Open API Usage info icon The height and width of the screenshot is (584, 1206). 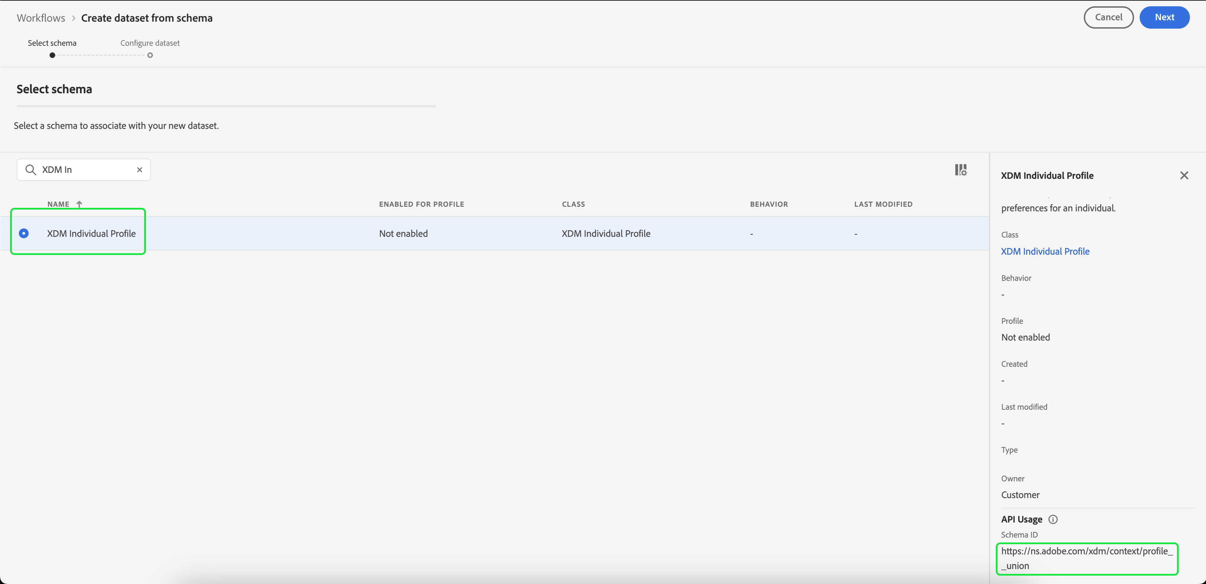(1052, 519)
